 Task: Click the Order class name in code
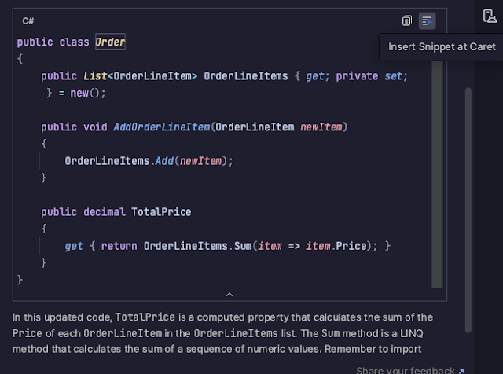(x=110, y=42)
